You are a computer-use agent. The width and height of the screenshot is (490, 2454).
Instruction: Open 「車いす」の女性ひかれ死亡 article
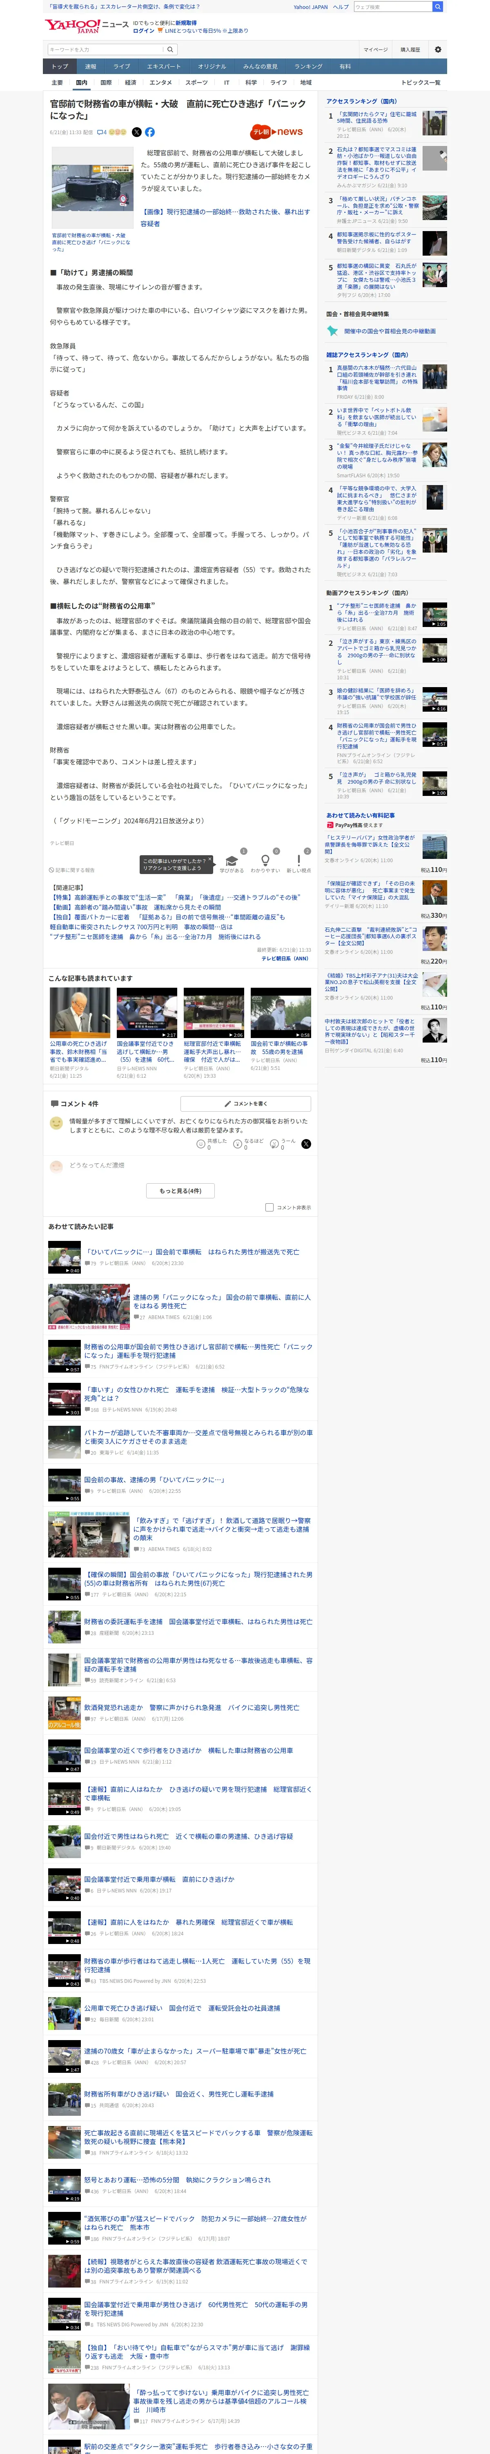(x=196, y=1394)
